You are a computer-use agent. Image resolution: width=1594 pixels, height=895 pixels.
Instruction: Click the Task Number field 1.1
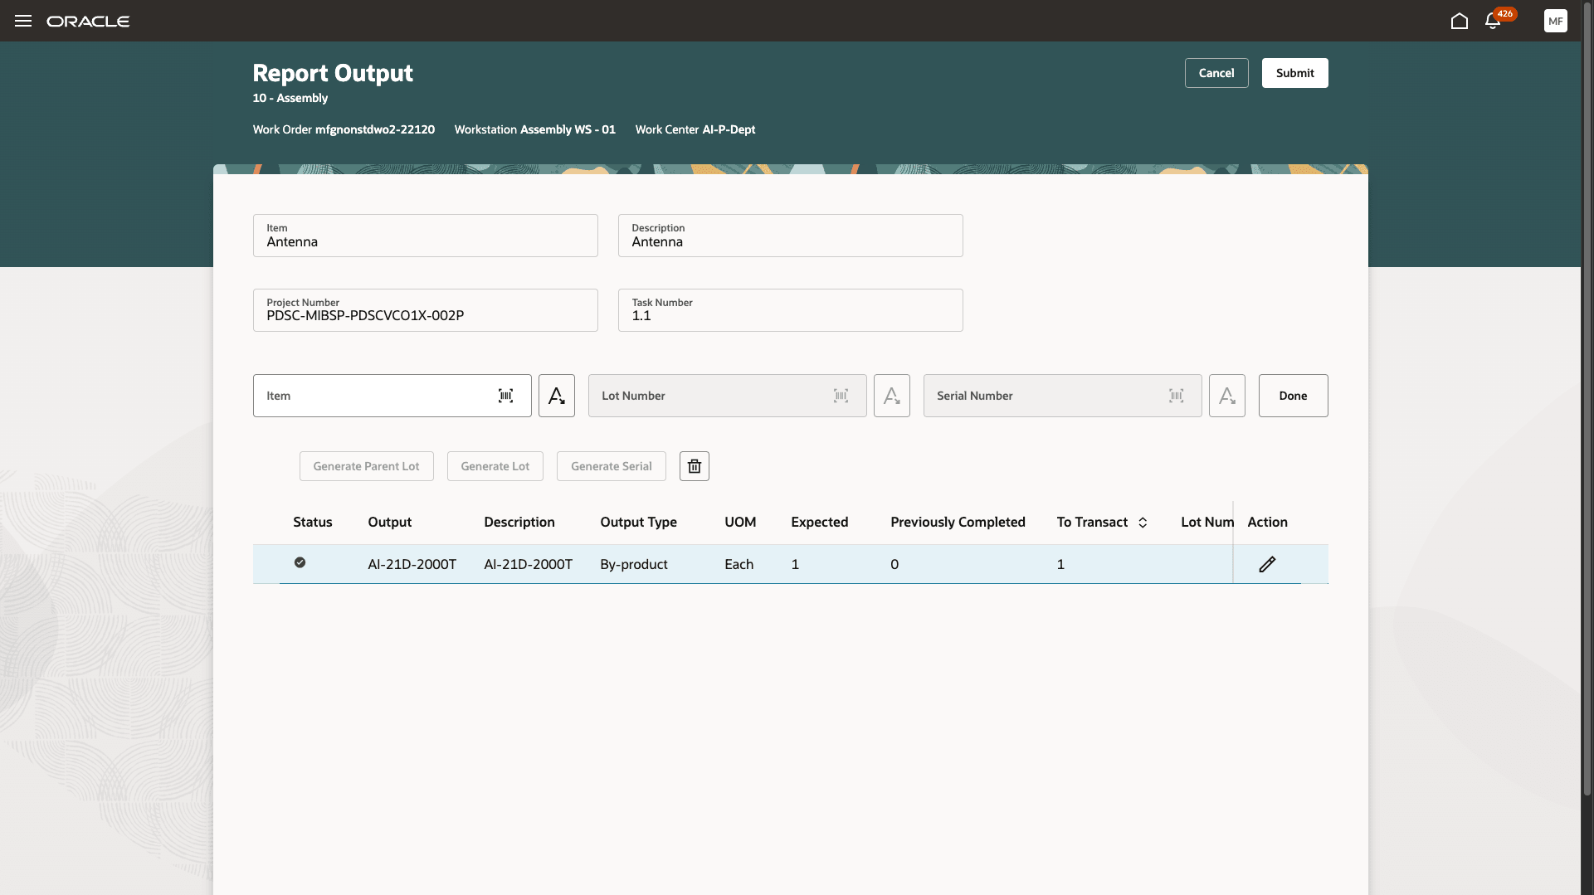point(791,310)
